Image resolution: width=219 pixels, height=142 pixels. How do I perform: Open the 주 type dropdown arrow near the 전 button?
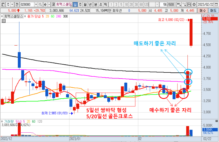[x=12, y=5]
